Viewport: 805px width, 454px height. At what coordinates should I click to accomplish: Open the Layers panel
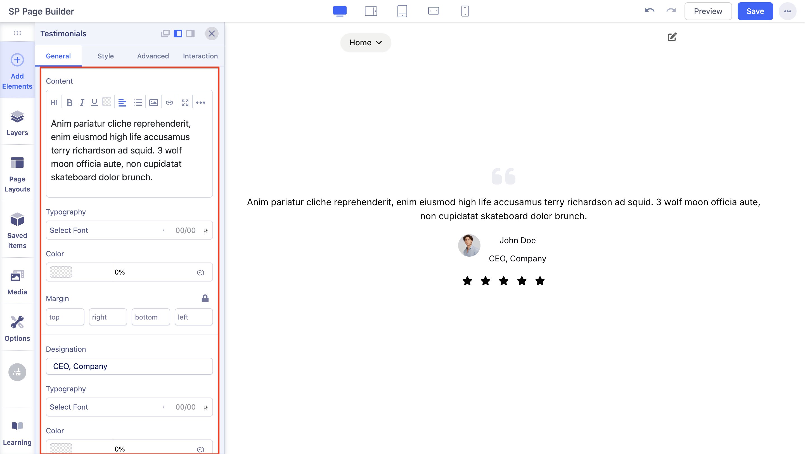pos(17,123)
